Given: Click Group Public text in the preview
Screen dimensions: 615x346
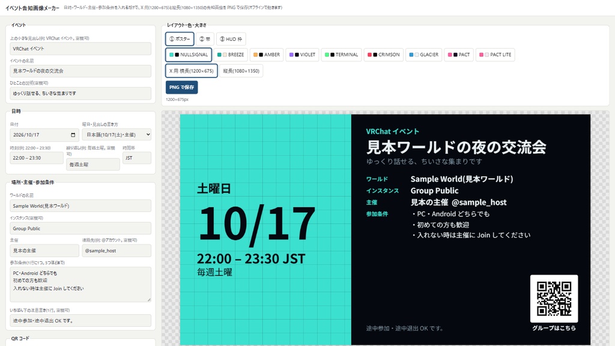Looking at the screenshot, I should click(x=434, y=190).
